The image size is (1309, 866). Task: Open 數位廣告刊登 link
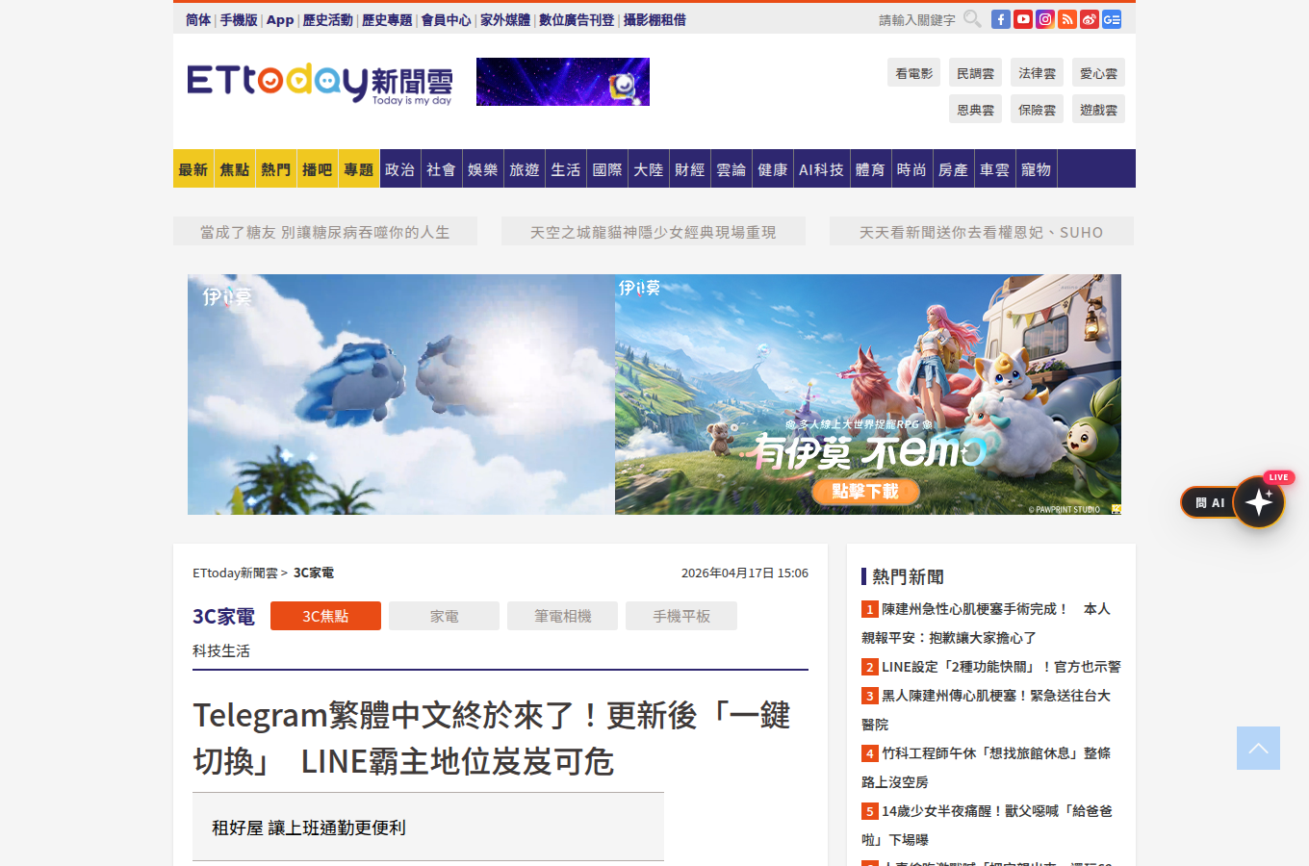(x=577, y=19)
